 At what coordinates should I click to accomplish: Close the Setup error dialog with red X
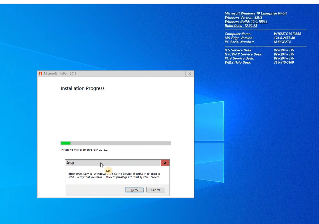point(165,163)
